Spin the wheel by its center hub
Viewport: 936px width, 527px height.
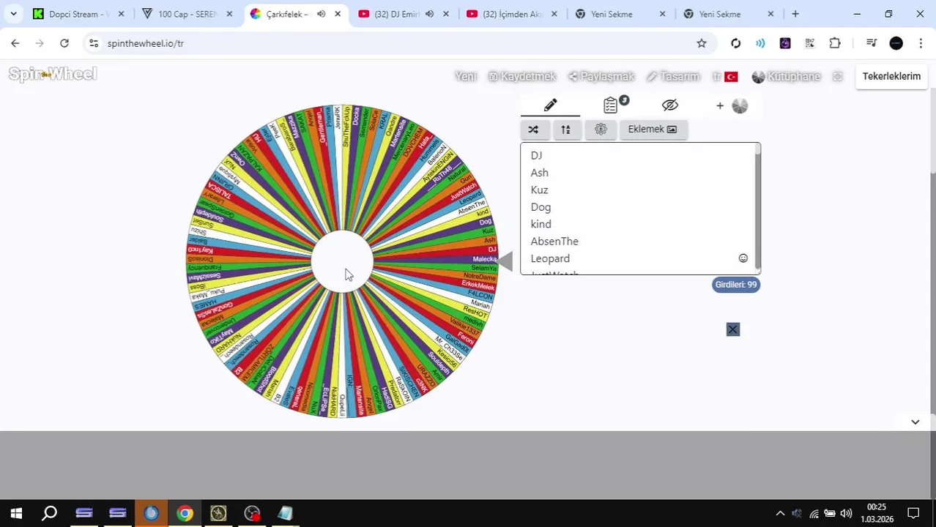coord(342,261)
